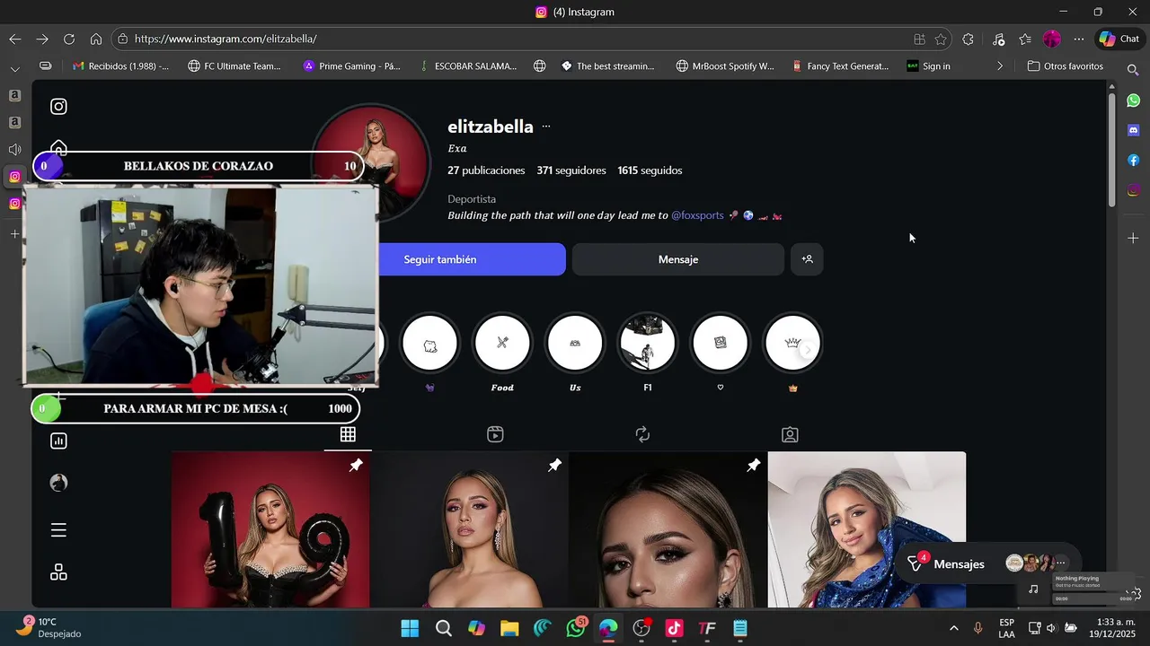Open the profile avatar icon in Instagram sidebar
This screenshot has height=646, width=1150.
[58, 483]
